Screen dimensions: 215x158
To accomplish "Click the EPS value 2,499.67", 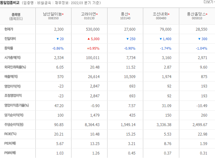I will tap(200, 125).
